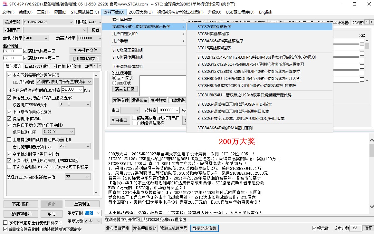Click 设置 button beside serial port
This screenshot has width=374, height=234.
pyautogui.click(x=95, y=30)
